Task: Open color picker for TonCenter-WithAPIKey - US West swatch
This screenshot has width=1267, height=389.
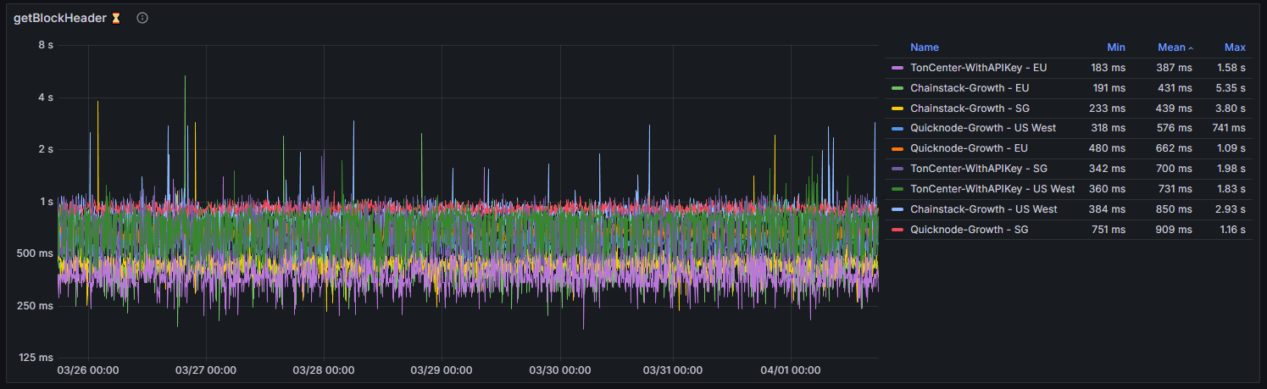Action: [897, 189]
